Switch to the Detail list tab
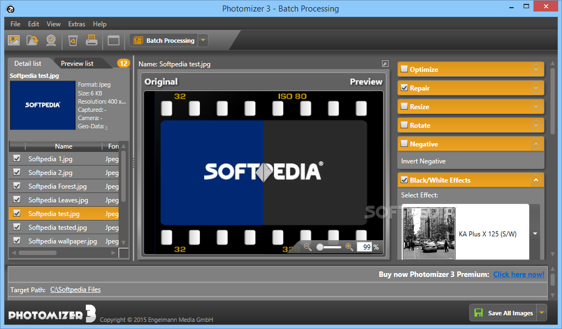The width and height of the screenshot is (562, 329). click(x=27, y=64)
